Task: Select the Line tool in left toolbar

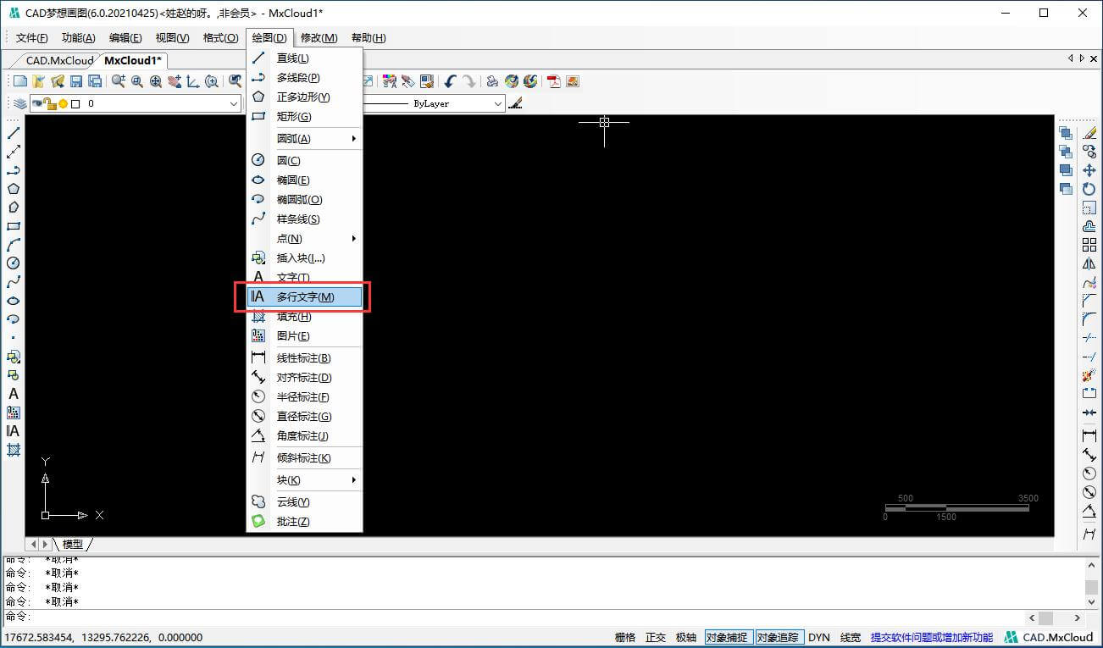Action: (x=14, y=133)
